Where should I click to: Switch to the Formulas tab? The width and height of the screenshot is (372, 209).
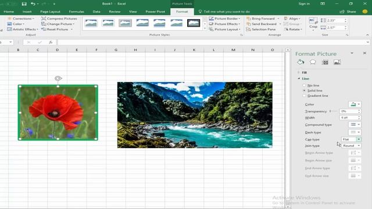76,12
